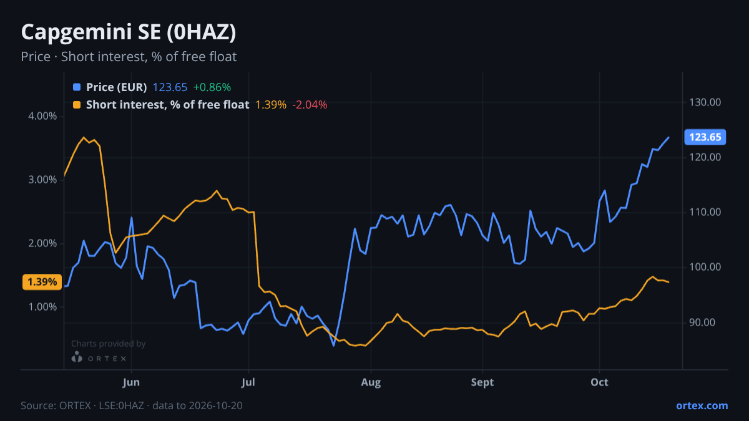Click the 1.39% value in the legend
The image size is (749, 421).
click(x=271, y=105)
